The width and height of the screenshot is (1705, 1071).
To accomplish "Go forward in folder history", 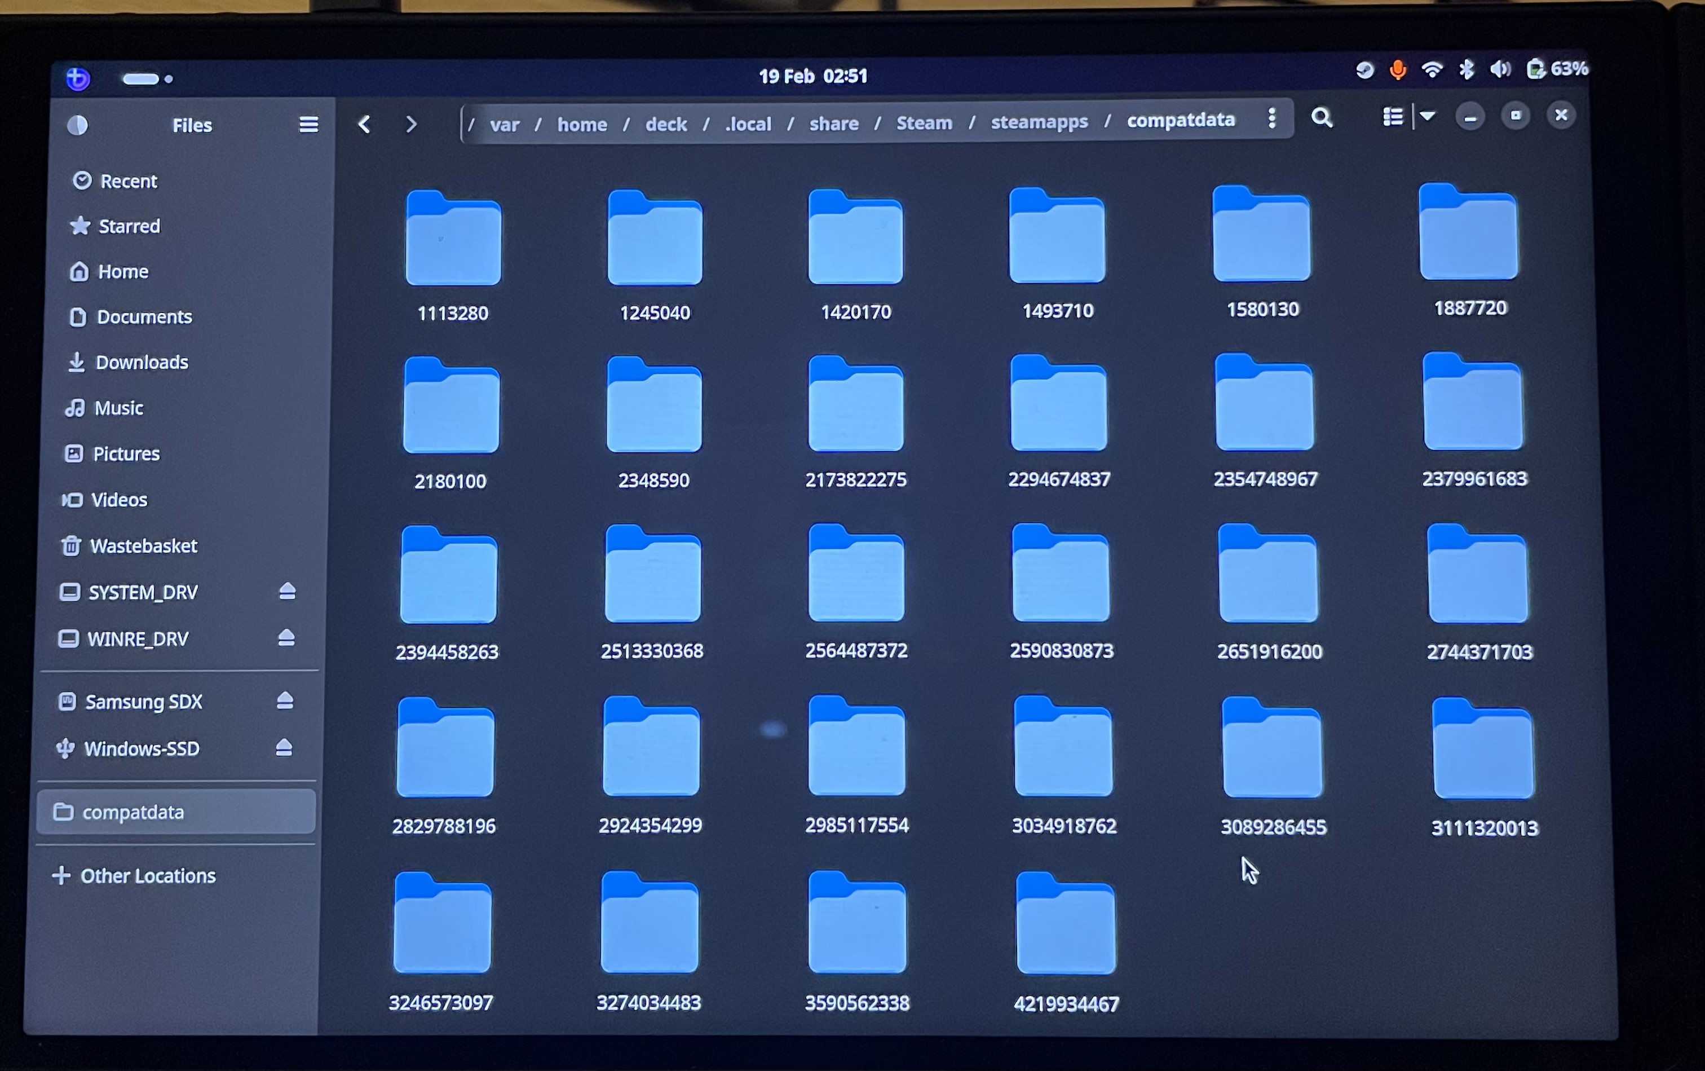I will pos(412,125).
